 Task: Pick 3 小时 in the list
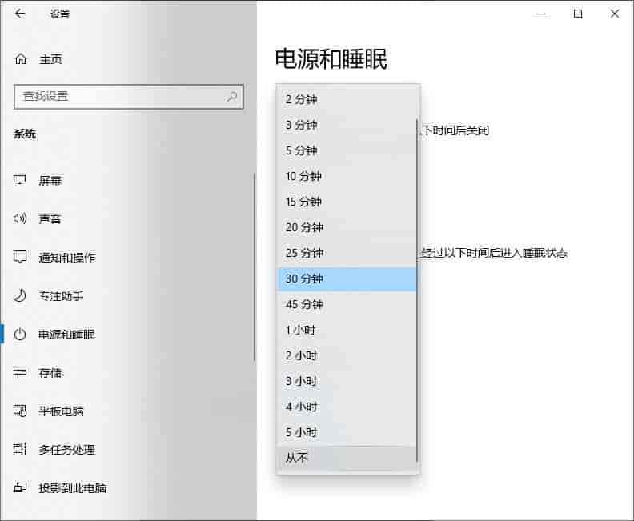click(x=347, y=381)
